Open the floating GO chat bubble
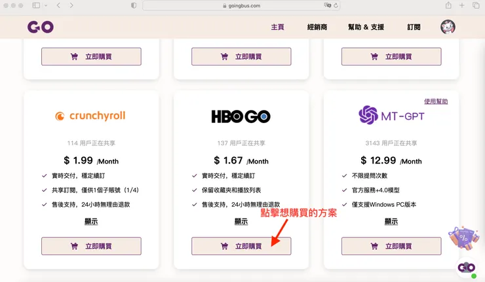Viewport: 485px width, 282px height. pos(467,268)
